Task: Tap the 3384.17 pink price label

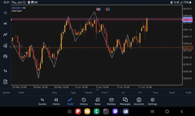Action: pyautogui.click(x=188, y=20)
